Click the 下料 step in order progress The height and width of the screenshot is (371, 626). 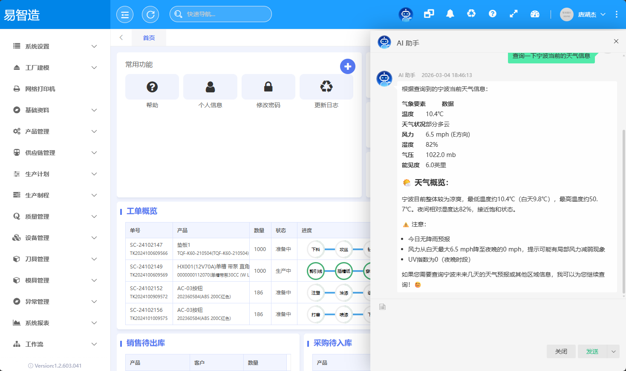point(316,249)
